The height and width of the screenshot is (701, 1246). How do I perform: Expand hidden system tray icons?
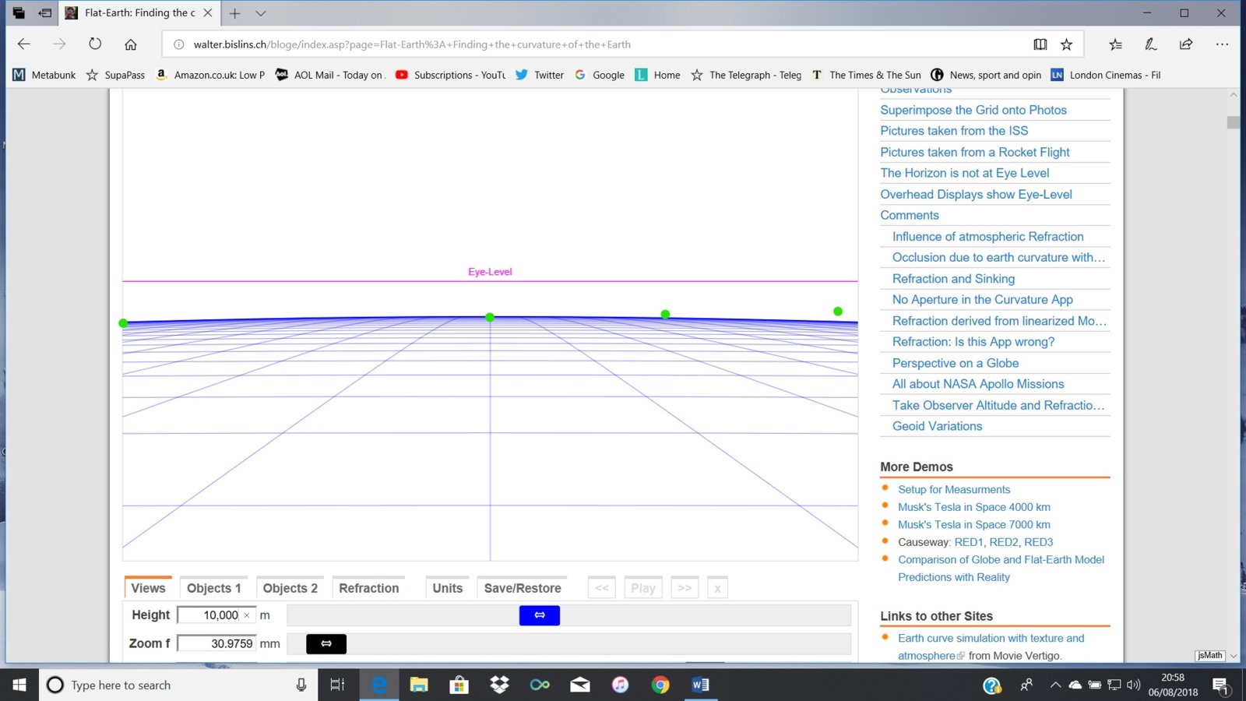pos(1054,685)
